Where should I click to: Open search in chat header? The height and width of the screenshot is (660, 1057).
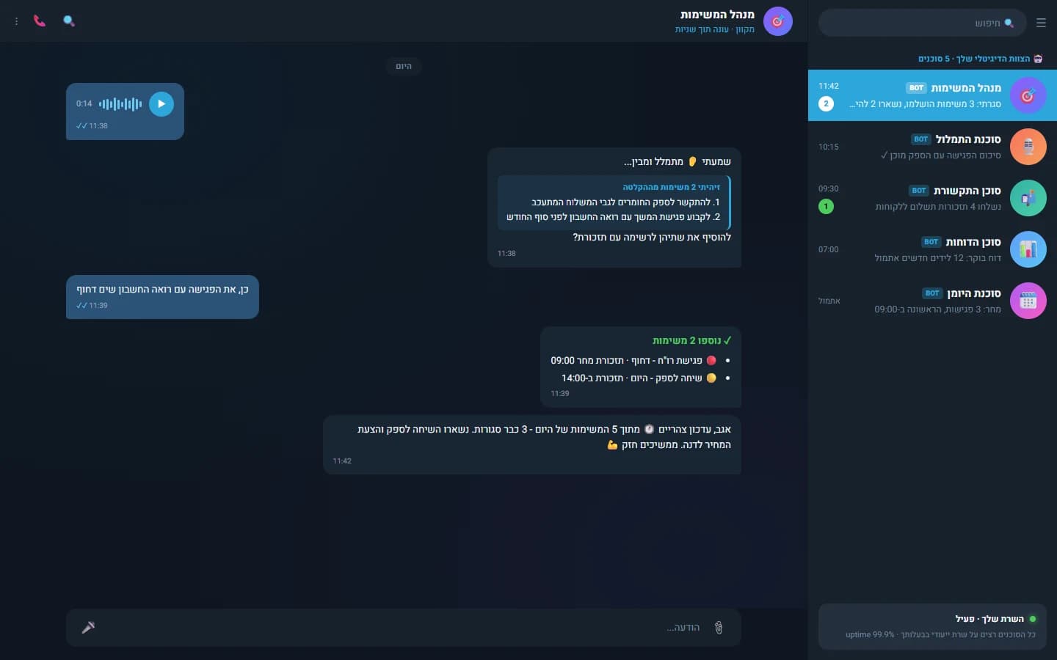pyautogui.click(x=69, y=21)
